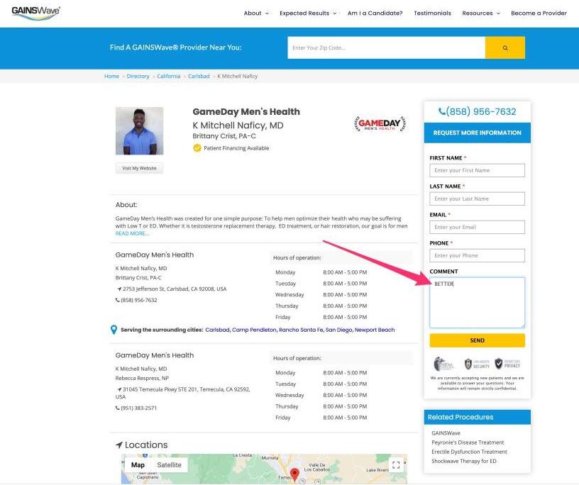Open the Resources menu item
Screen dimensions: 579x485
[x=477, y=13]
